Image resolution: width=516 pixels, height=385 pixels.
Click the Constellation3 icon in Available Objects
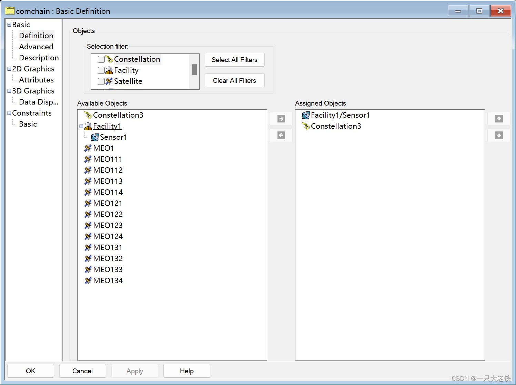pos(88,115)
